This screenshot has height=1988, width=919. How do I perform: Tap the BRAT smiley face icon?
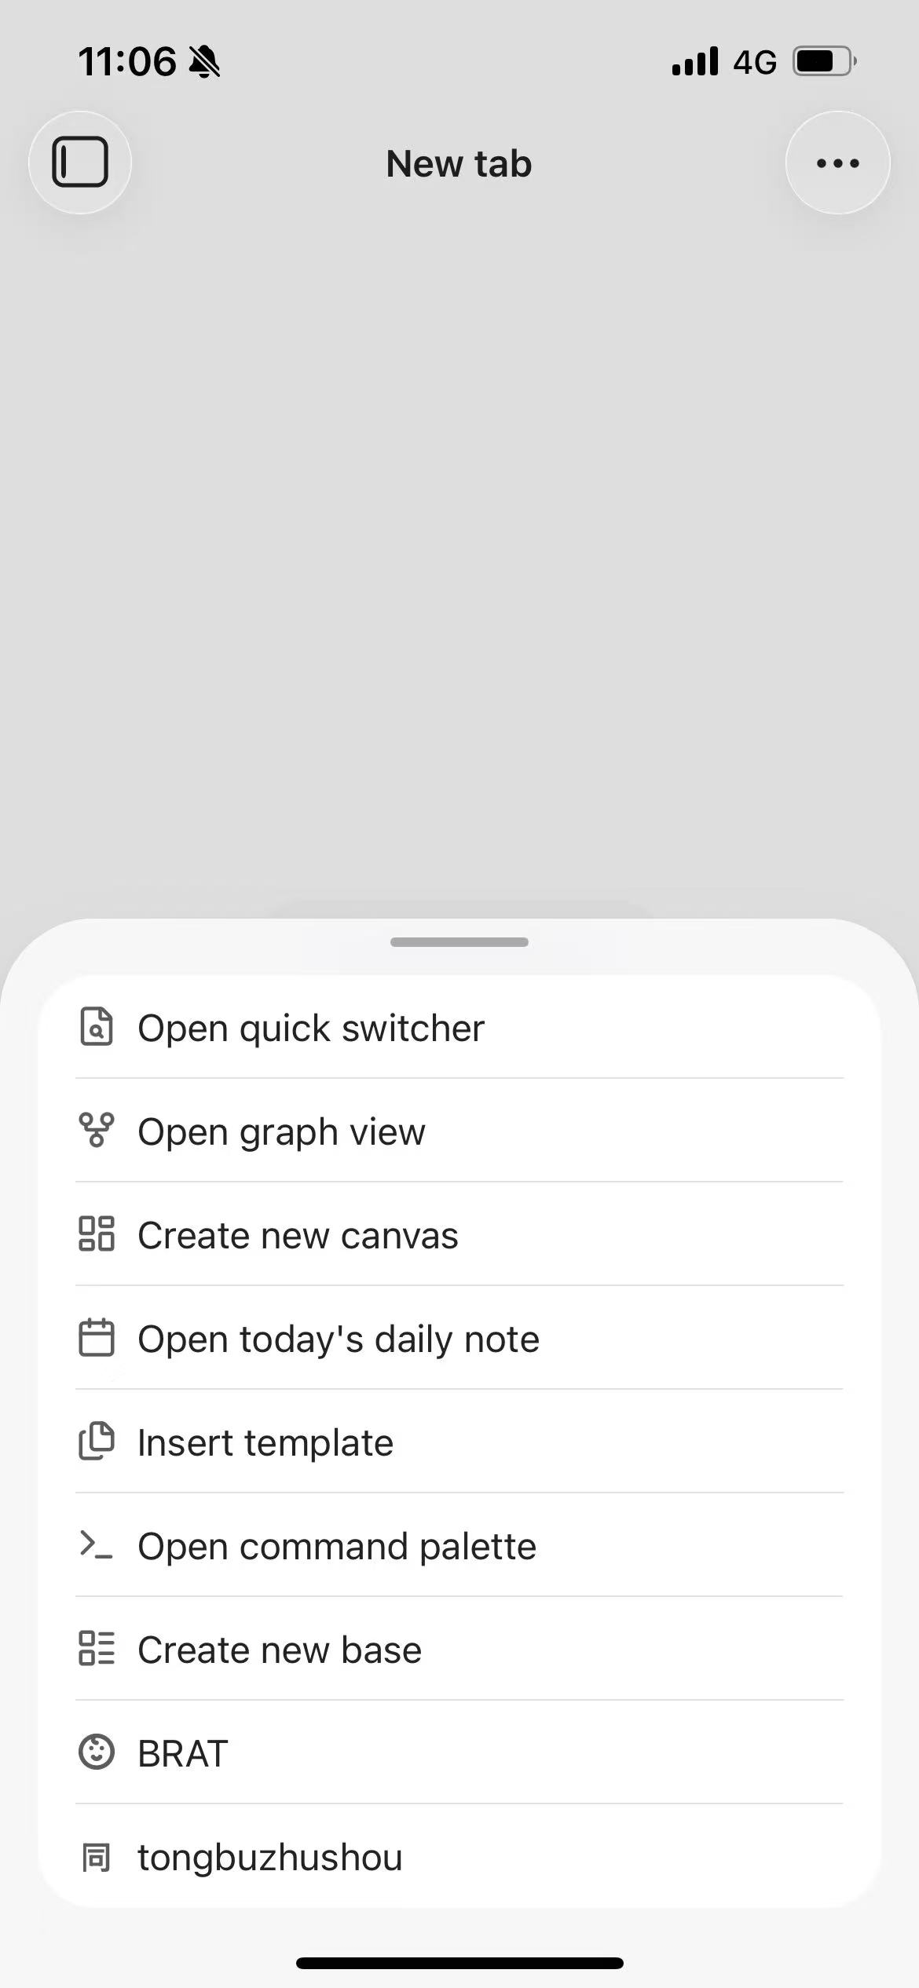point(97,1752)
